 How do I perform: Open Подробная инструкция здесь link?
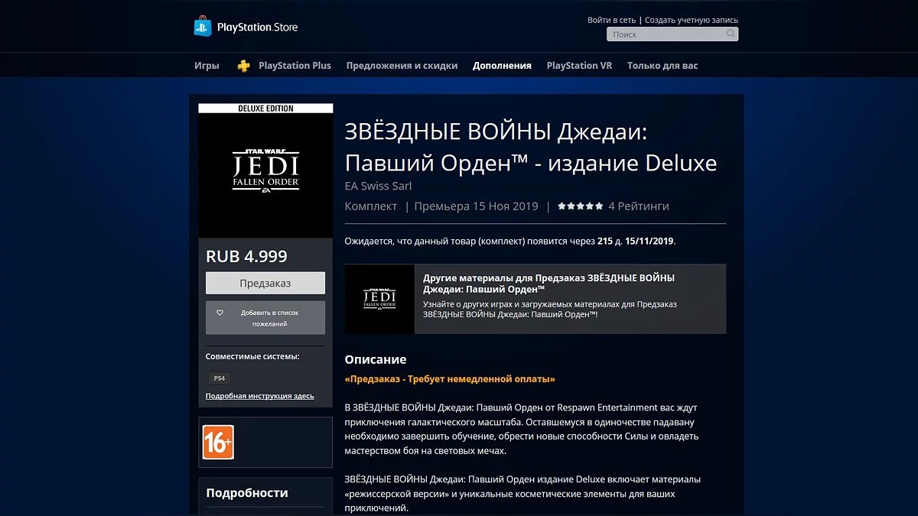tap(260, 396)
